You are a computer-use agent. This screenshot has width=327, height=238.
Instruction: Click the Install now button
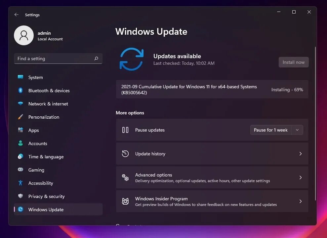pyautogui.click(x=293, y=62)
